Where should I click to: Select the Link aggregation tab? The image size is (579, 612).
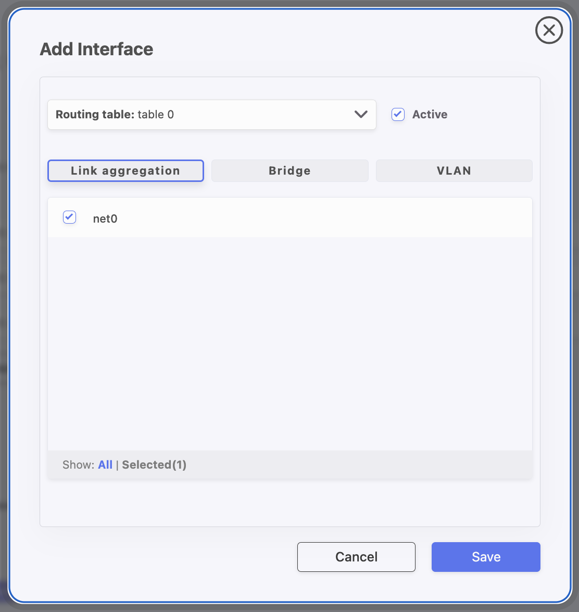click(x=125, y=171)
